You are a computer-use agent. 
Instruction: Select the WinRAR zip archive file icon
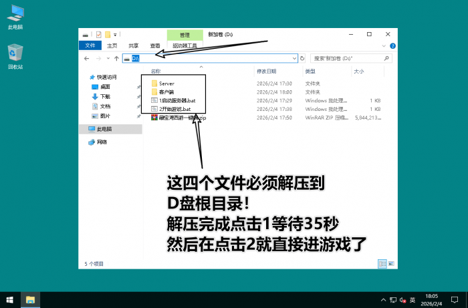click(x=154, y=118)
